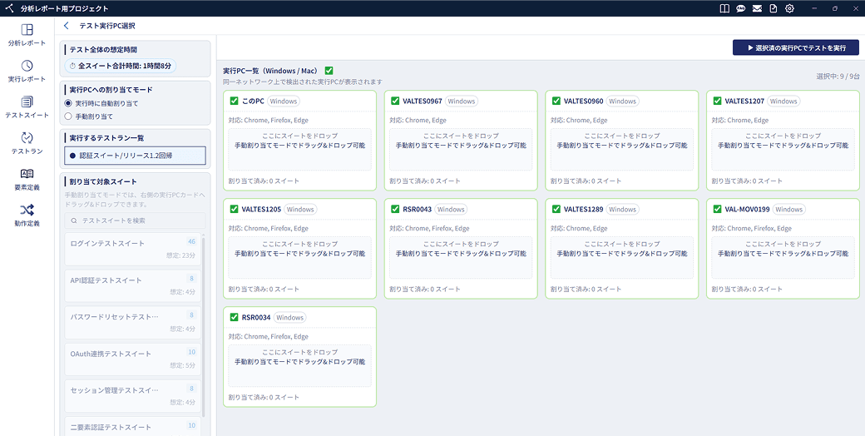Toggle select-all checkbox next to 実行PC一覧
Viewport: 865px width, 436px height.
click(329, 71)
